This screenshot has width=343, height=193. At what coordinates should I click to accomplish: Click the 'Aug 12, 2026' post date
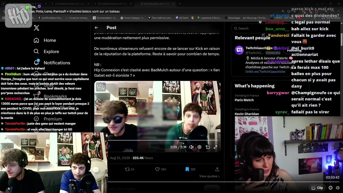[120, 158]
